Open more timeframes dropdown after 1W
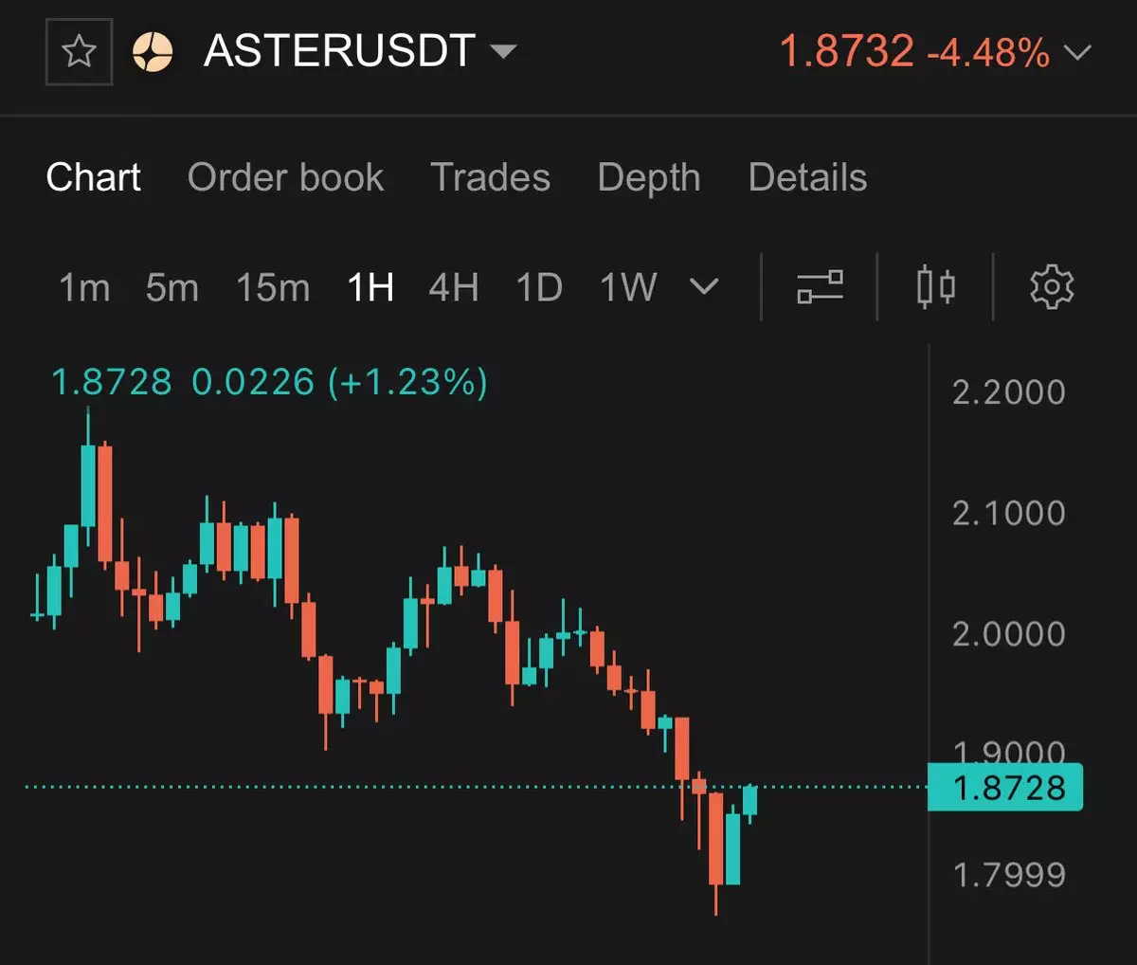 [x=703, y=286]
